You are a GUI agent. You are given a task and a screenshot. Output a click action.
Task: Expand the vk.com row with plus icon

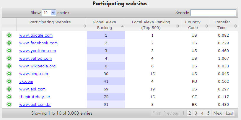(9, 81)
